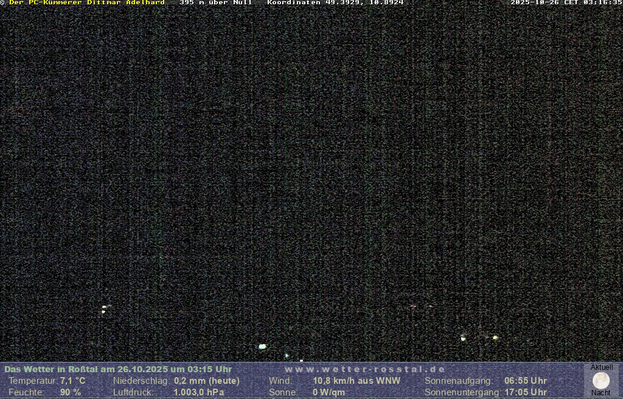Click the wind reading 10,8 km/h aus WNW
This screenshot has height=399, width=623.
coord(357,381)
